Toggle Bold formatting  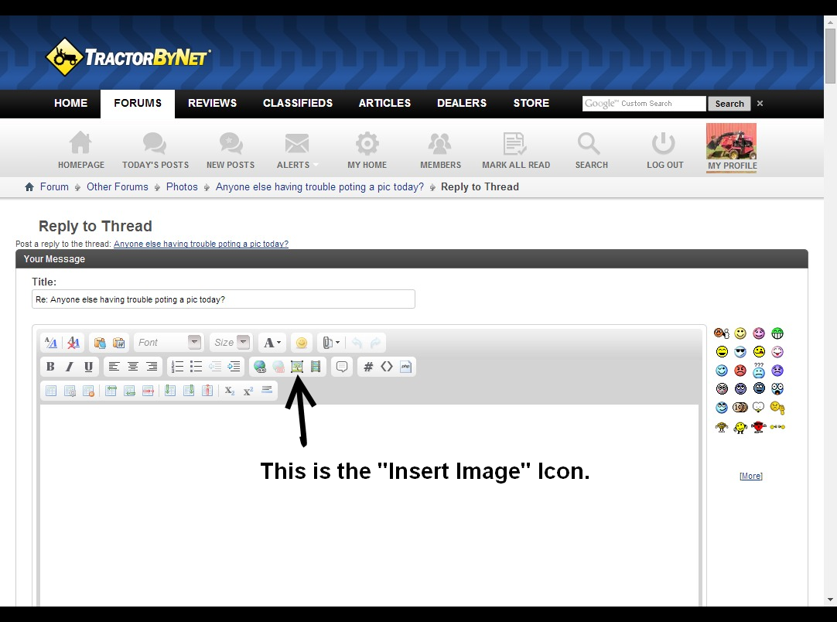(50, 367)
